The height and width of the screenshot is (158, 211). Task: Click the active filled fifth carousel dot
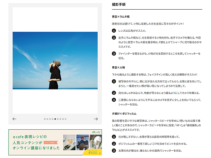tap(55, 119)
